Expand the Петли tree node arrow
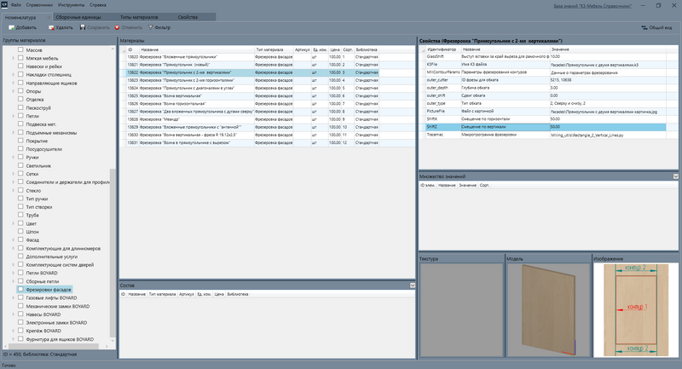Viewport: 682px width, 369px height. pos(13,116)
